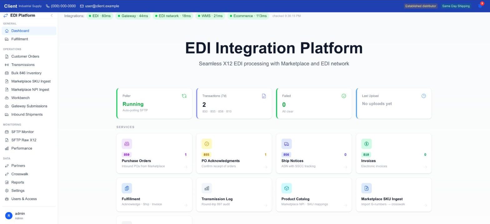Click the 855 code badge
Screen dimensions: 490x224
click(x=207, y=155)
